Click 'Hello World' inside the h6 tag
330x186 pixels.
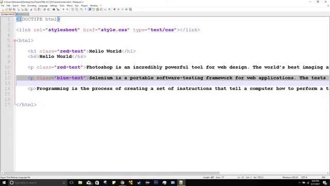point(56,56)
